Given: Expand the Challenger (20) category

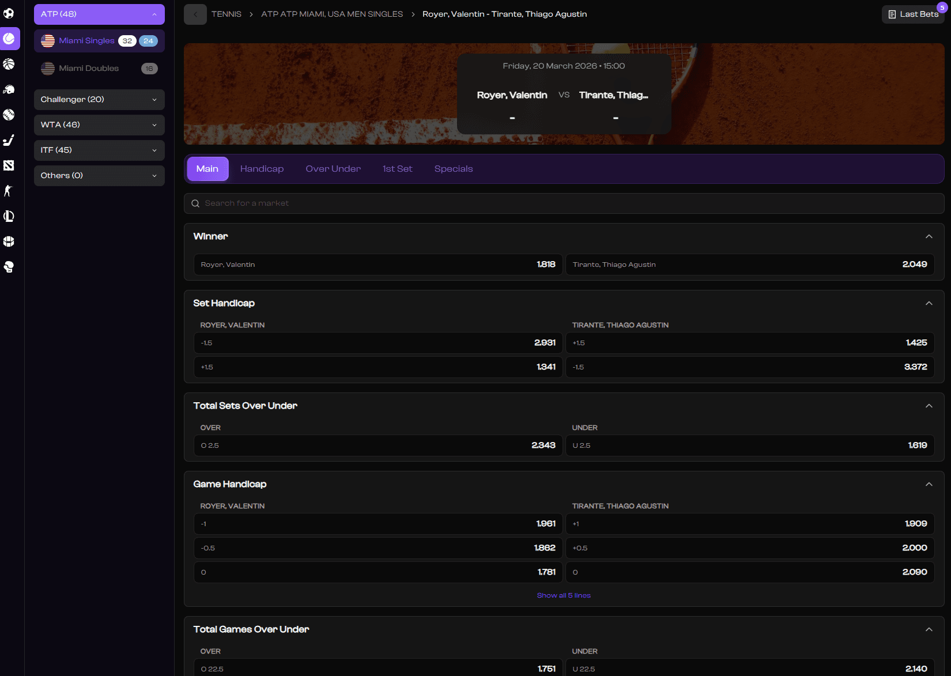Looking at the screenshot, I should coord(99,100).
